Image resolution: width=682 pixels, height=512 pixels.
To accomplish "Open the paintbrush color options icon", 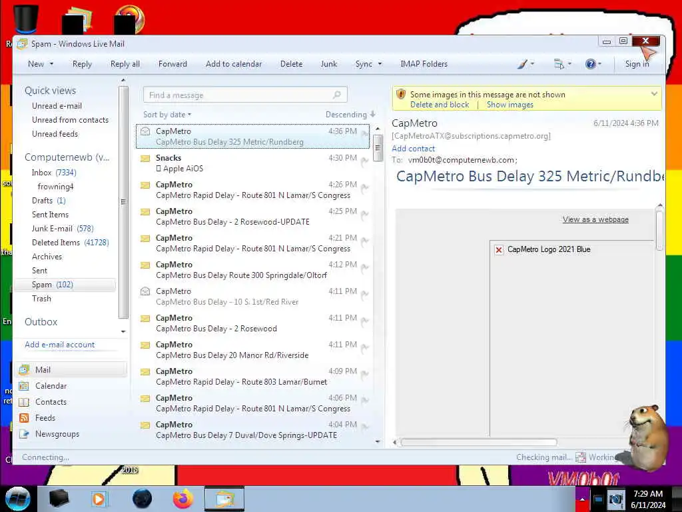I will (522, 64).
